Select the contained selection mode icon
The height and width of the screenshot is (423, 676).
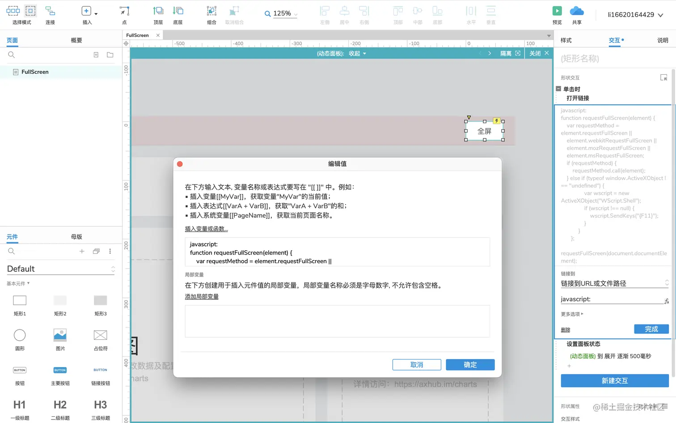30,11
